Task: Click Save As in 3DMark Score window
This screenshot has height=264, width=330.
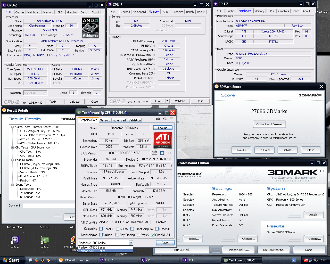Action: click(x=242, y=150)
